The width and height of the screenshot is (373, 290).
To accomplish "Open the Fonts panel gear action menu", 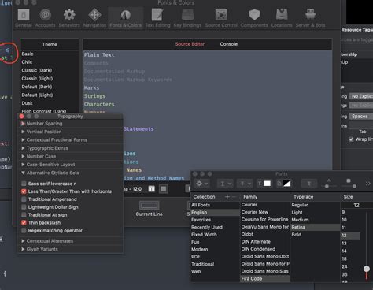I will pyautogui.click(x=201, y=184).
